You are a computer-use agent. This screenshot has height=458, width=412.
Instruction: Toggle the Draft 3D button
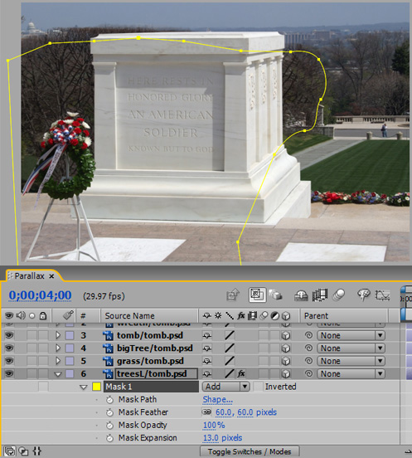[x=275, y=295]
